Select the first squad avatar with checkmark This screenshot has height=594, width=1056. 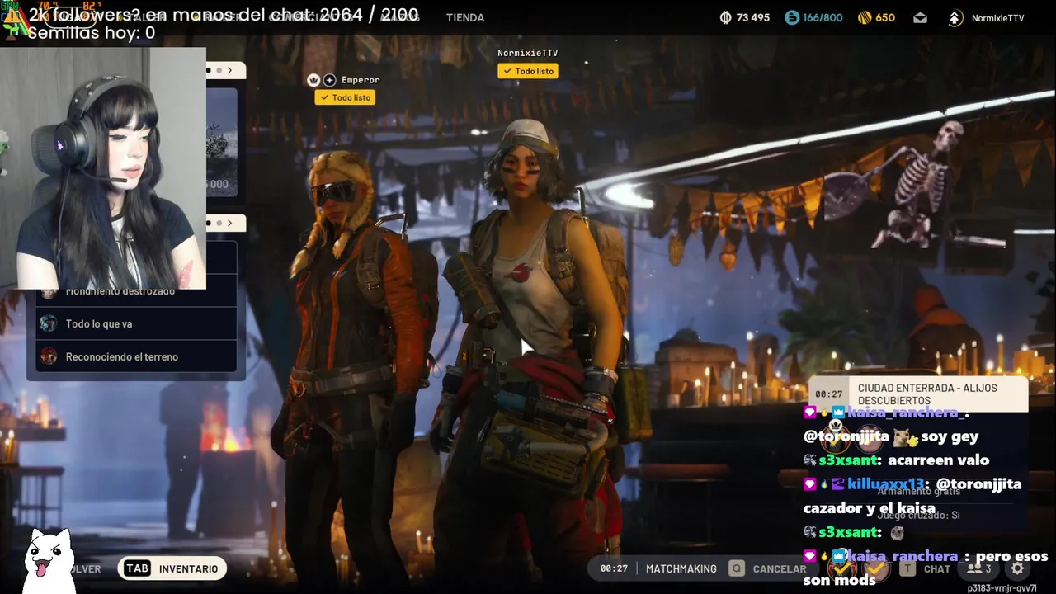tap(842, 568)
